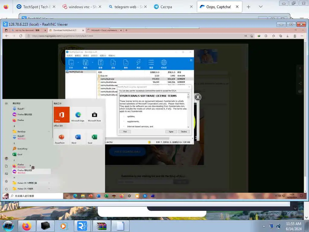The width and height of the screenshot is (309, 232).
Task: Open the Help menu in Bandizip
Action: [112, 56]
